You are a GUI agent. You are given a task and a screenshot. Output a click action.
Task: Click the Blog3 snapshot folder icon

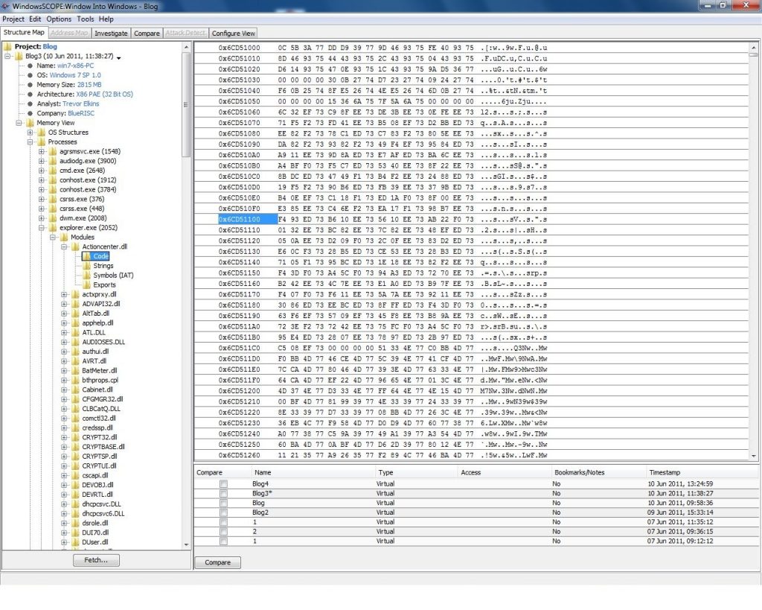[x=19, y=56]
